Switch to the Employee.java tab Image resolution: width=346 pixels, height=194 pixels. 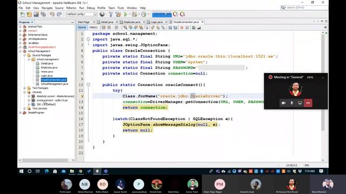[x=132, y=22]
